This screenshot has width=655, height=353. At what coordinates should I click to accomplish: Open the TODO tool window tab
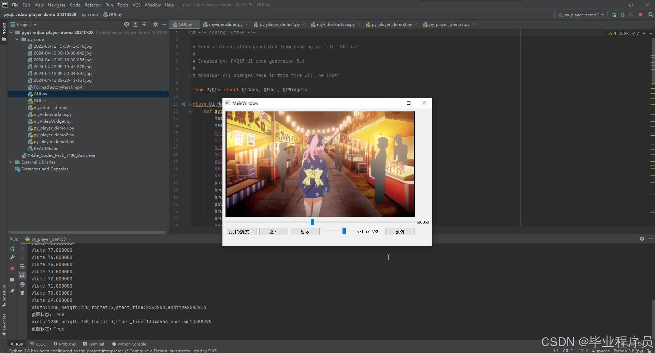click(x=38, y=344)
